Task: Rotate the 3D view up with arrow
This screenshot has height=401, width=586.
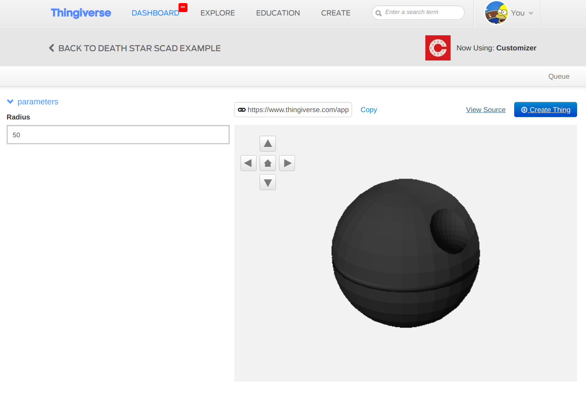Action: coord(268,143)
